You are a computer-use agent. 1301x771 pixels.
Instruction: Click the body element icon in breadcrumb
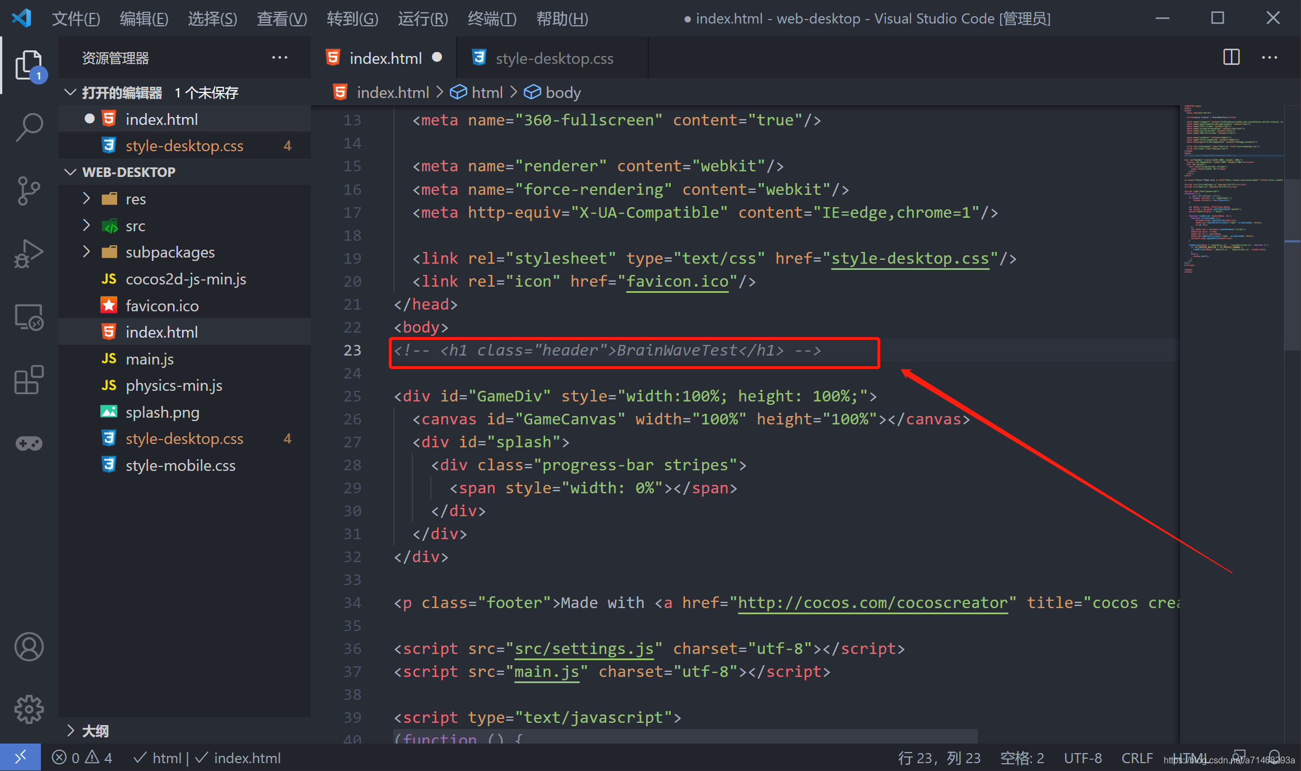[x=532, y=92]
